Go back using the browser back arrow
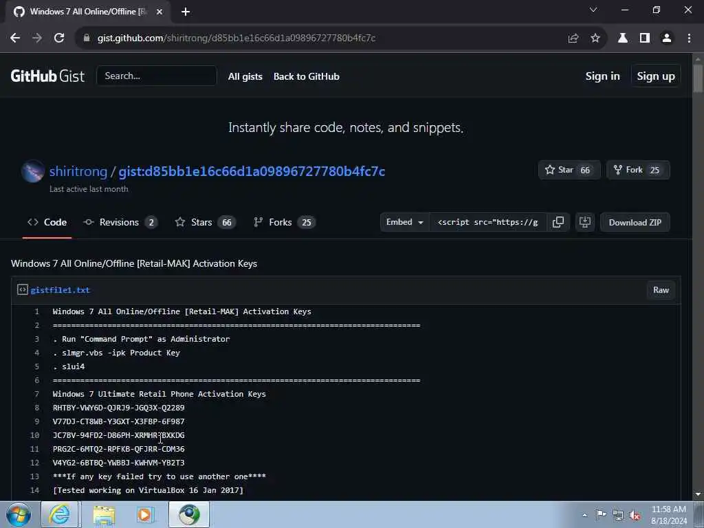This screenshot has height=528, width=704. coord(15,38)
